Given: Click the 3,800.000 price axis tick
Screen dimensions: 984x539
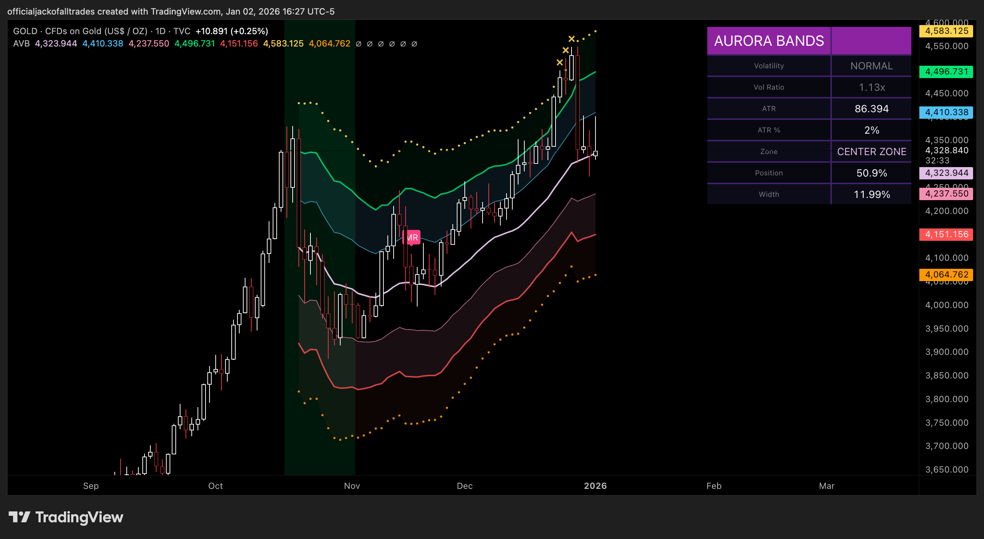Looking at the screenshot, I should [x=947, y=399].
